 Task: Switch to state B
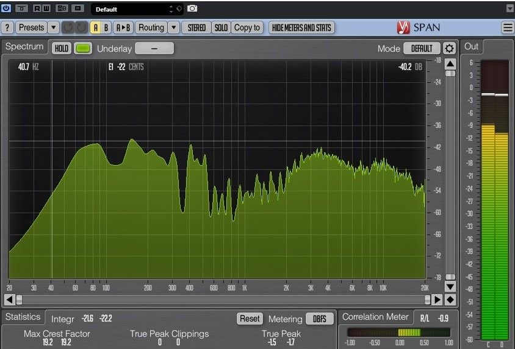[x=106, y=27]
